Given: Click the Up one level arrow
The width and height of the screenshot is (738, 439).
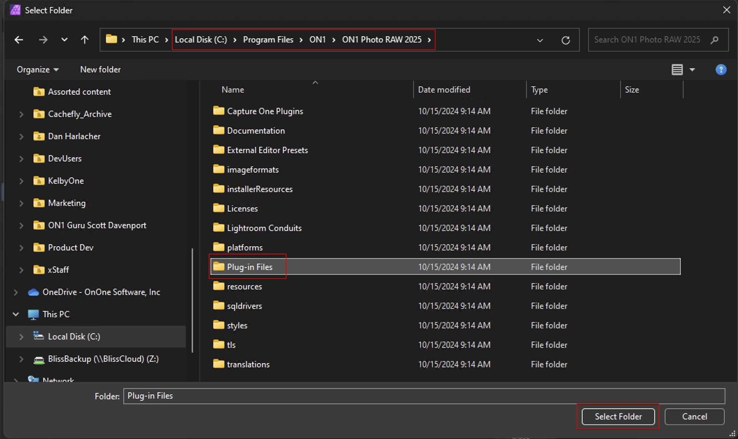Looking at the screenshot, I should click(x=85, y=40).
